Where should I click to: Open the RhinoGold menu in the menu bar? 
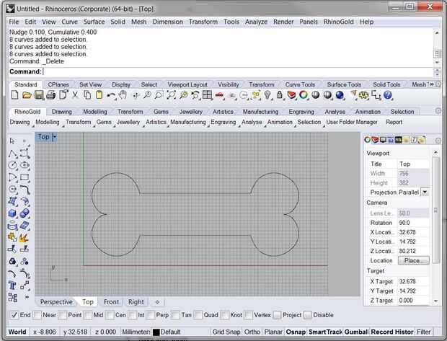(338, 22)
